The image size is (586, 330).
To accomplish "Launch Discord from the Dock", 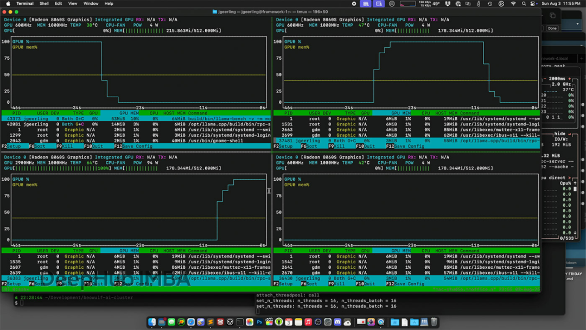I will 337,322.
